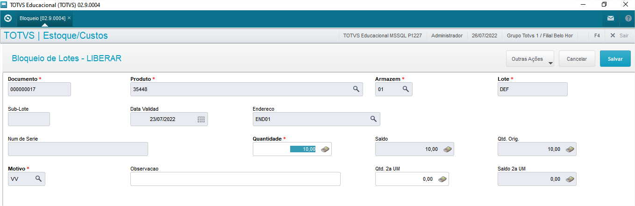The image size is (635, 206).
Task: Open the Qtd. 2a UM calculator
Action: pos(442,179)
